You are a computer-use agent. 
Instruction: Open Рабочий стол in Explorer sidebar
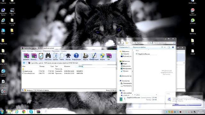point(126,56)
